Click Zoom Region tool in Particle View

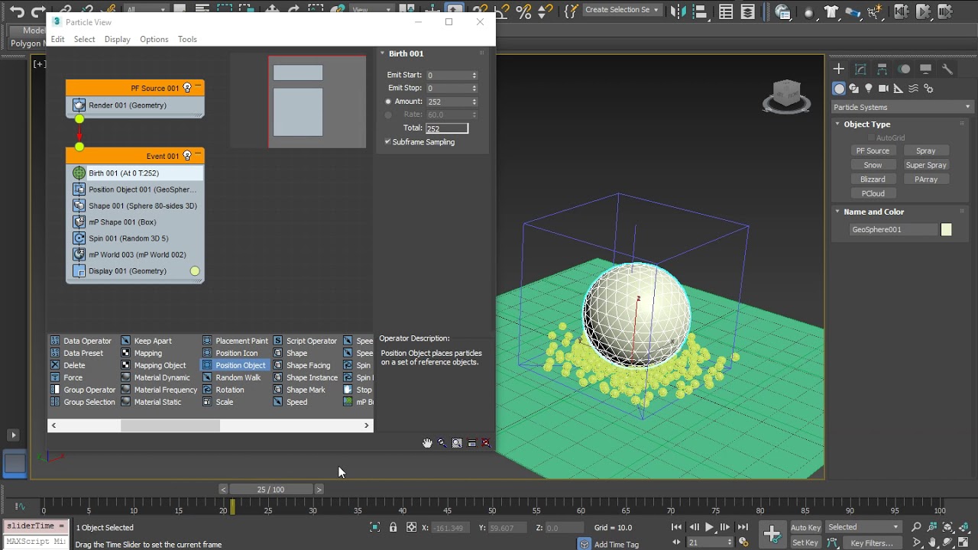pos(457,443)
